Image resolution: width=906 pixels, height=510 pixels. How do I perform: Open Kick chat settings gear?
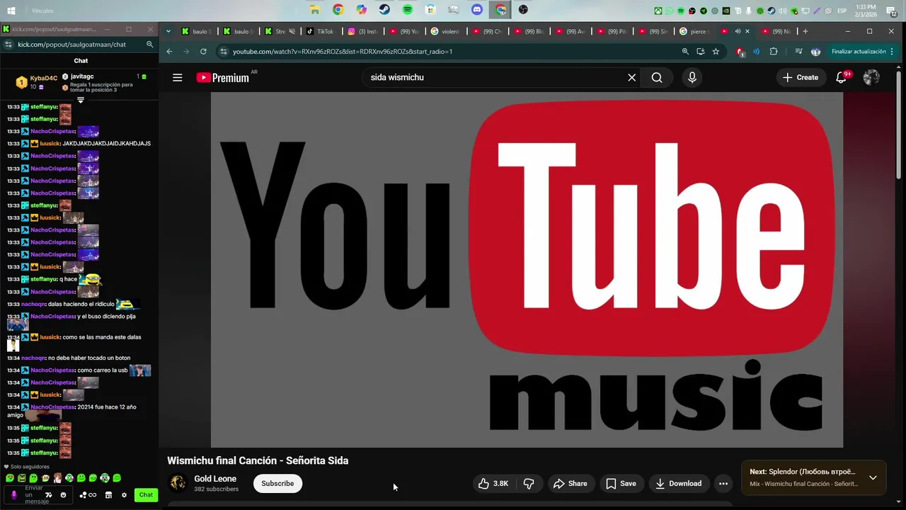pos(124,495)
